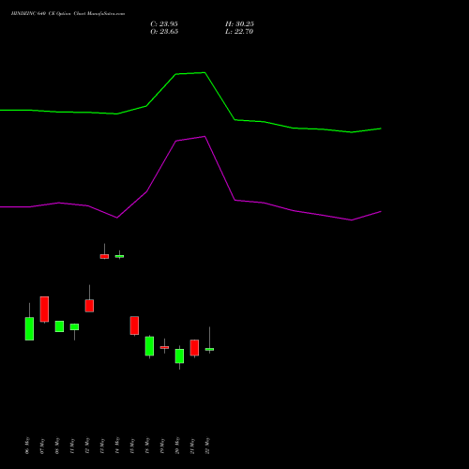Select the thin green candle above 14 May
469x469 pixels.
click(119, 256)
